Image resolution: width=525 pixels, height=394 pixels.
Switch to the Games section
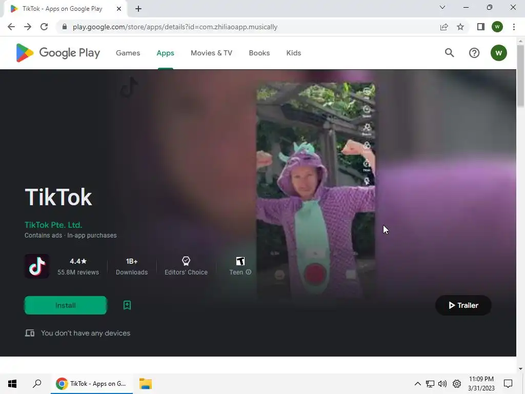tap(128, 53)
